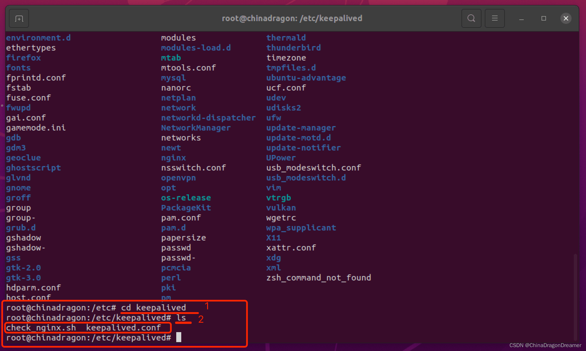Click the pam.conf file entry
Screen dimensions: 586x351
tap(181, 218)
